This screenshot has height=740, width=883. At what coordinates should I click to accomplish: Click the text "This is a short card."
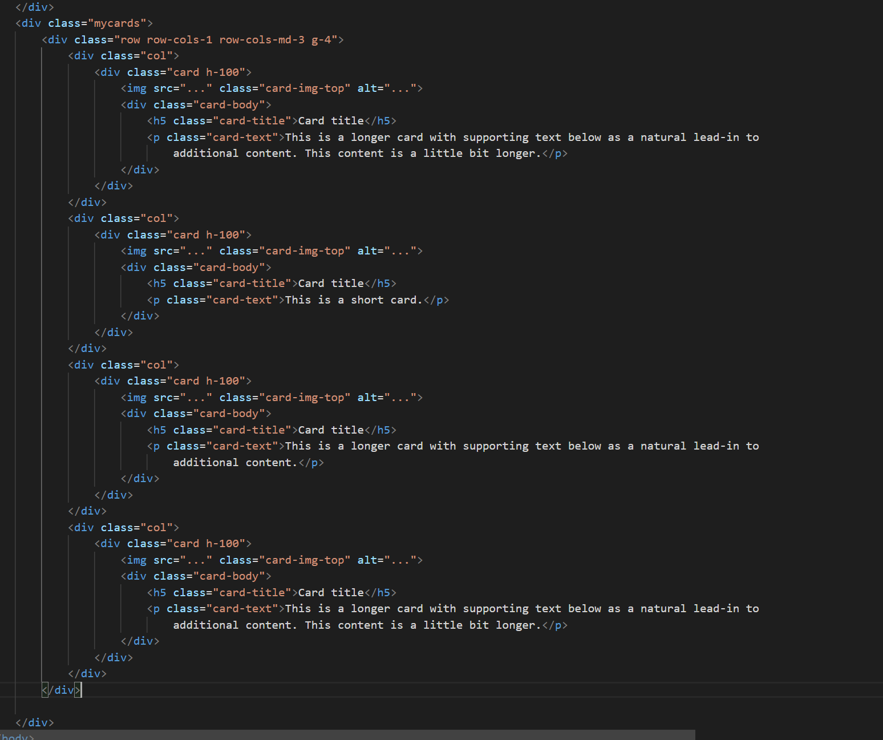click(354, 300)
